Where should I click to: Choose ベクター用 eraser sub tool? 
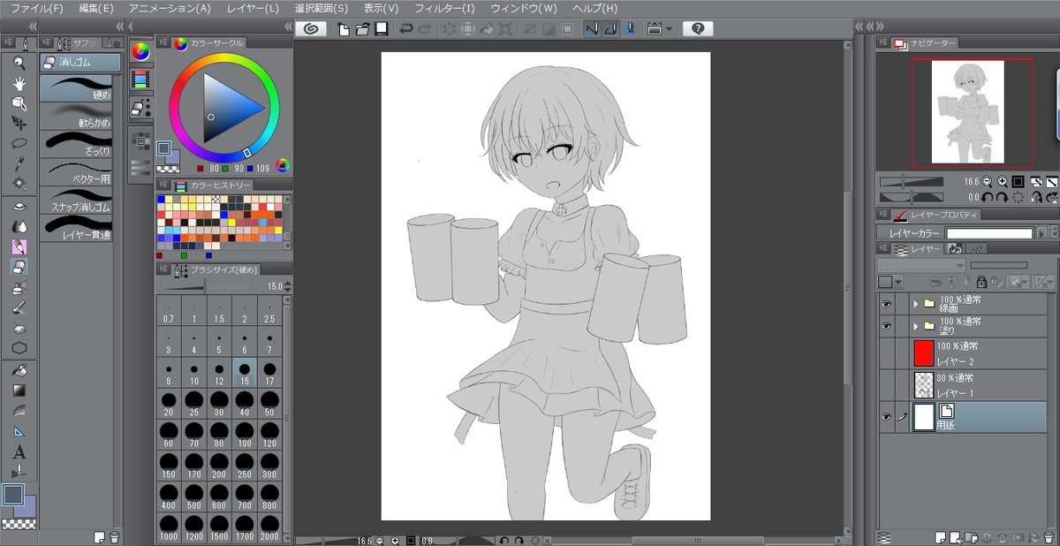tap(77, 171)
